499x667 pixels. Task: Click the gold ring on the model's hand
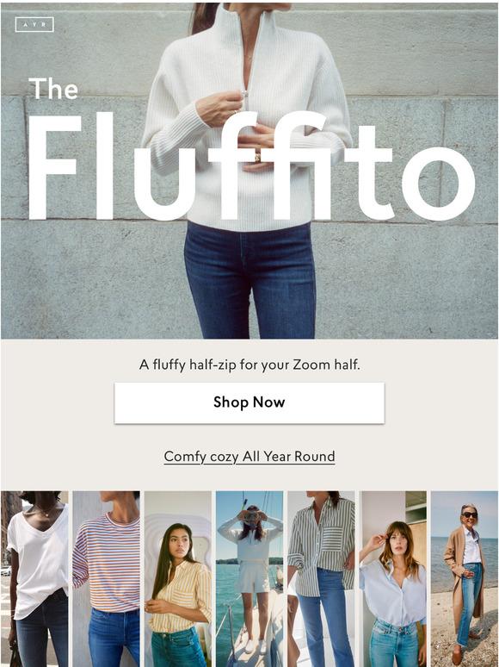[x=257, y=157]
